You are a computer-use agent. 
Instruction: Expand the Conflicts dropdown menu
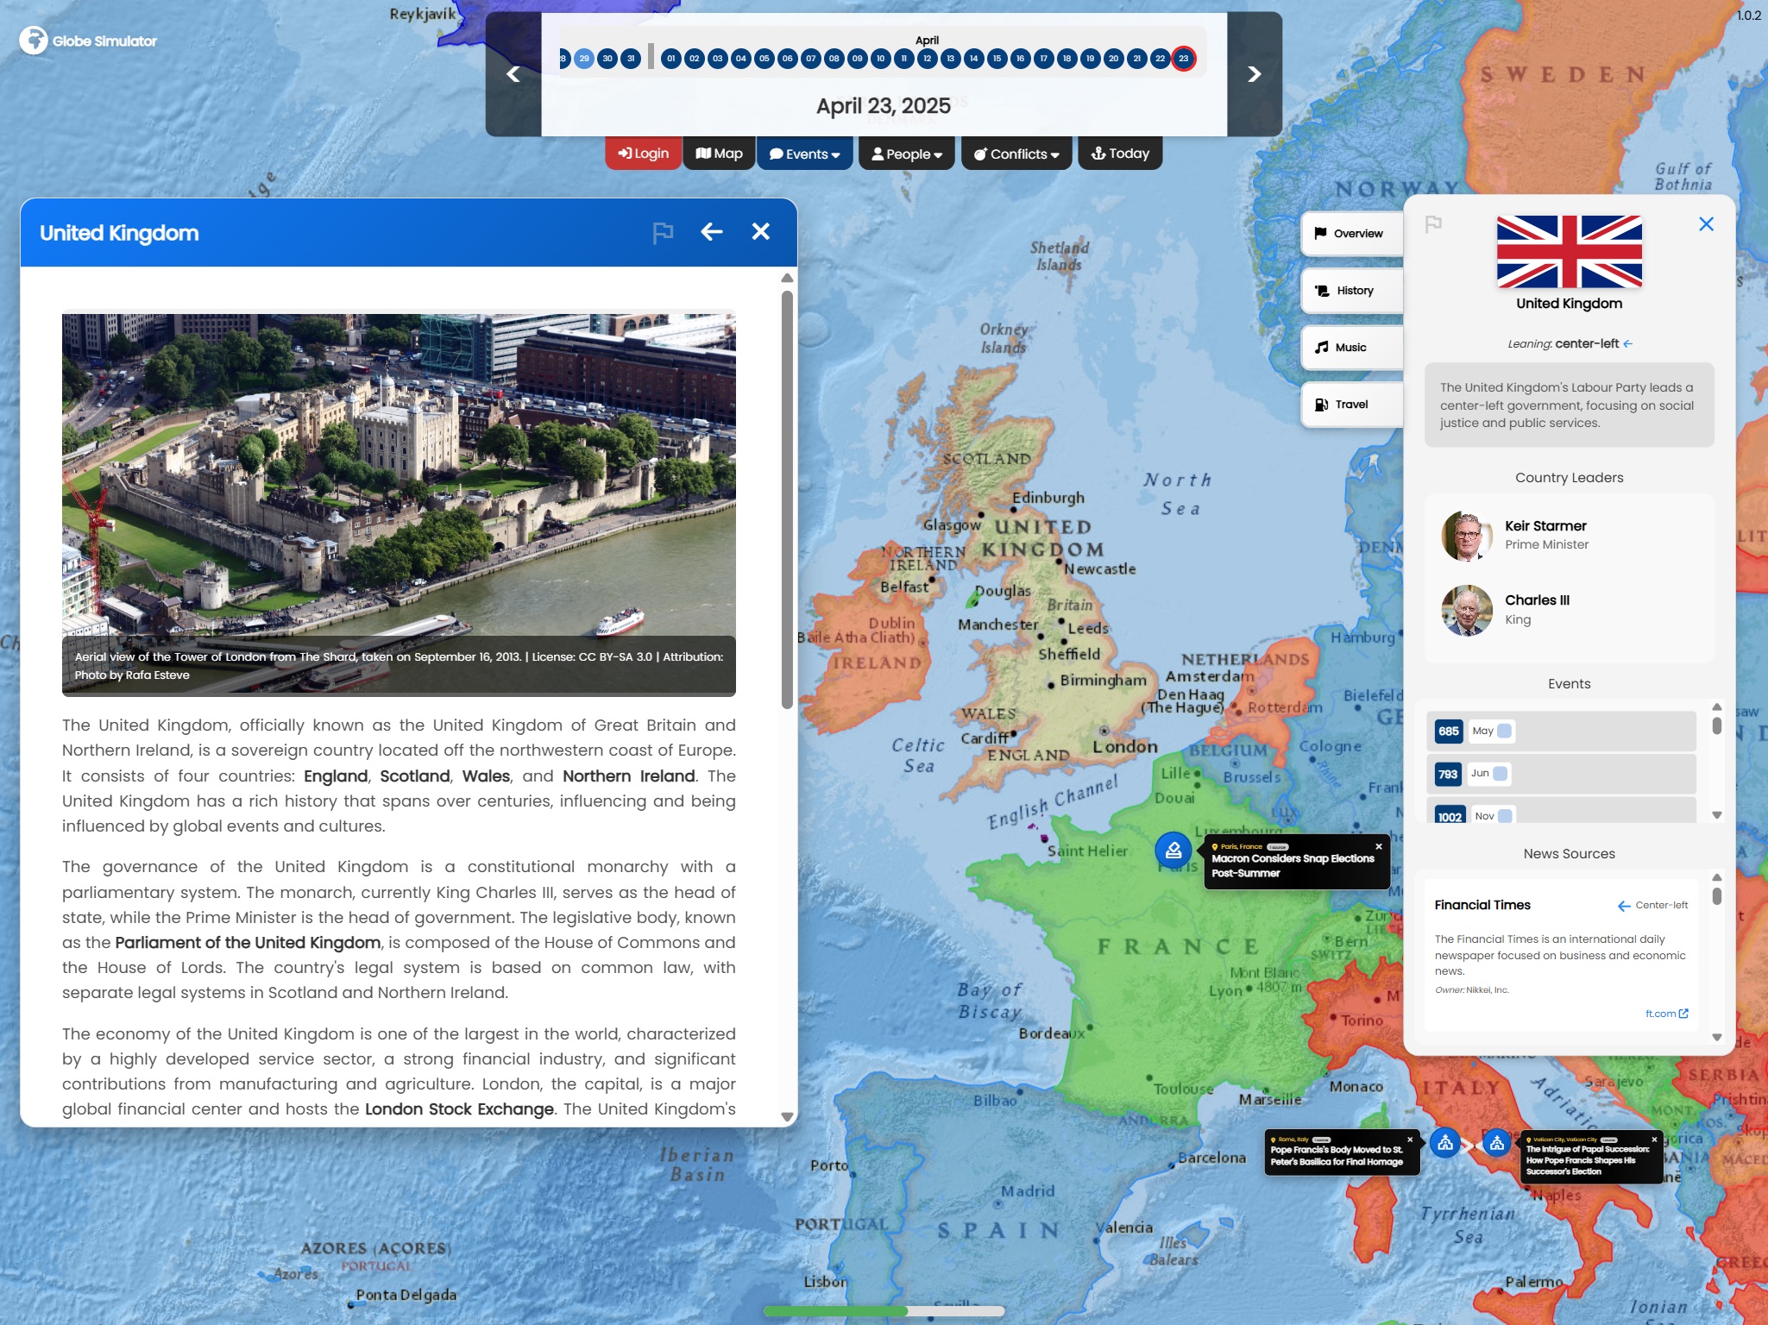tap(1016, 154)
